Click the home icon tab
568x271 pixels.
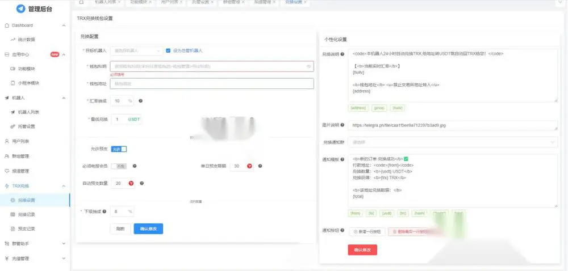click(x=81, y=2)
